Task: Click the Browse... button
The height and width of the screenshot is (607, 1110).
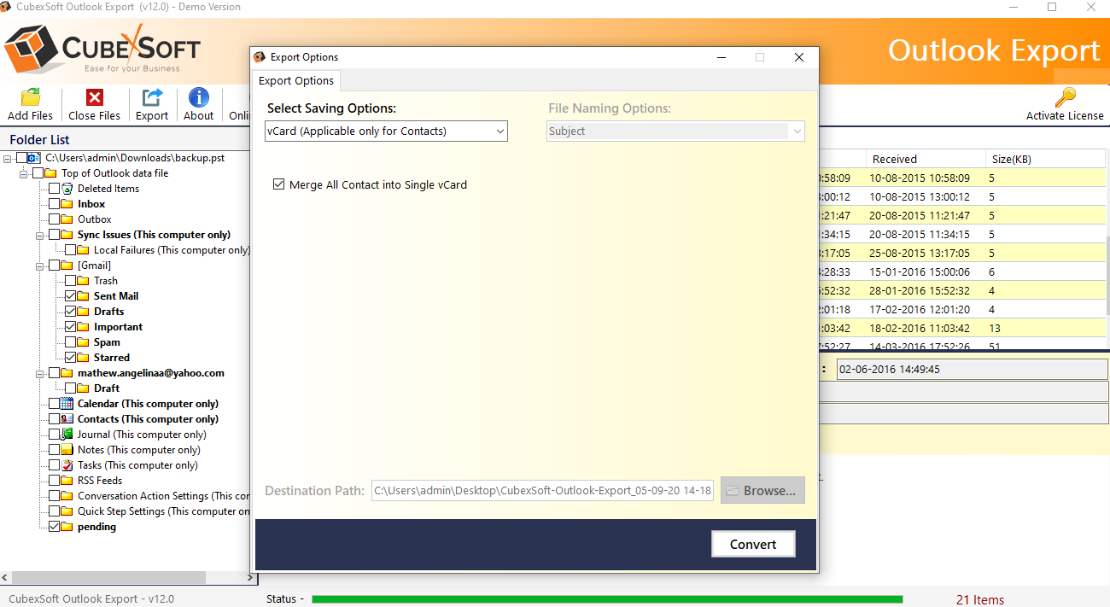Action: [x=762, y=490]
